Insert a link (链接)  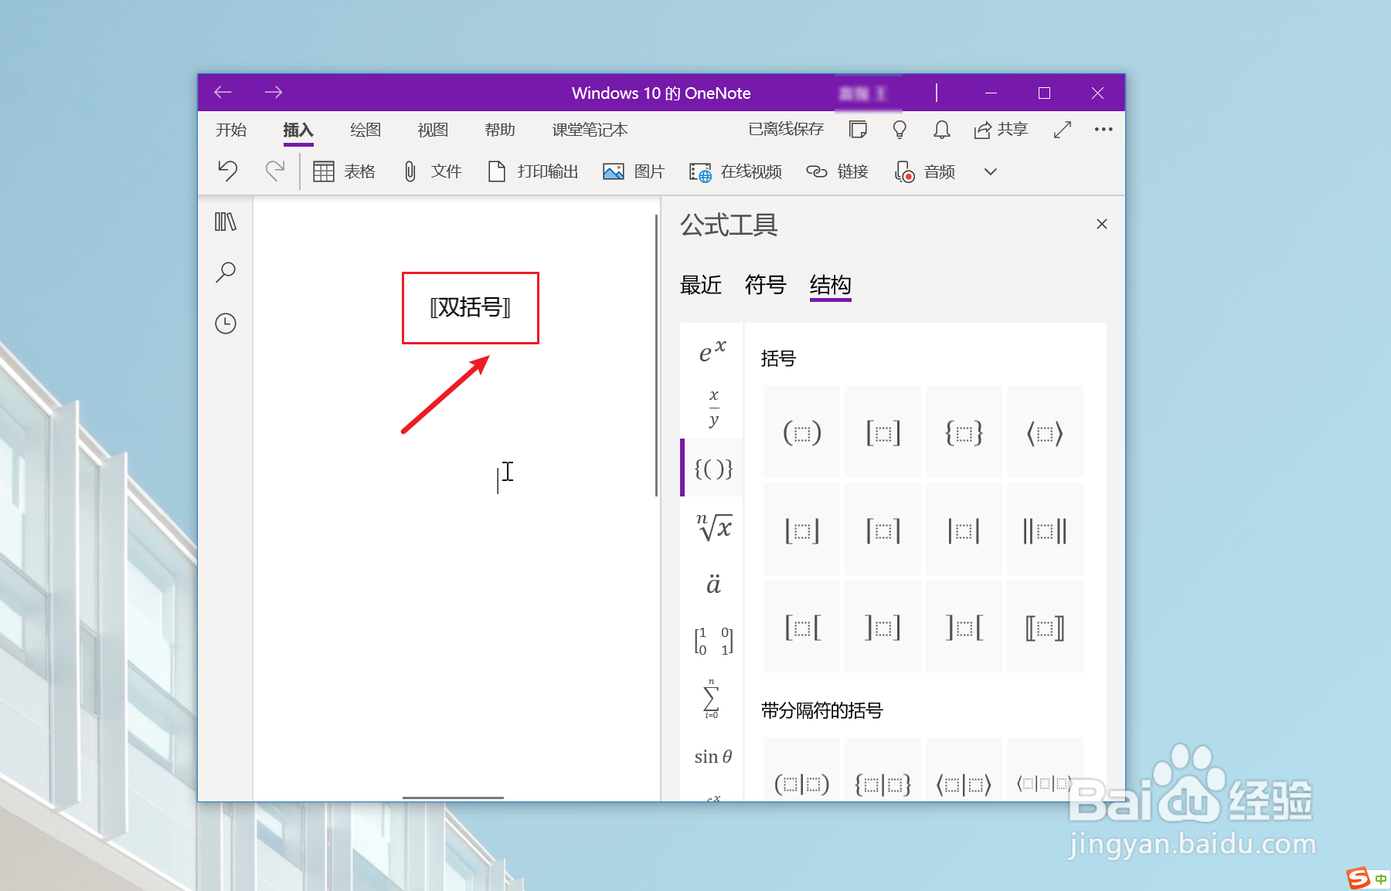click(x=838, y=171)
